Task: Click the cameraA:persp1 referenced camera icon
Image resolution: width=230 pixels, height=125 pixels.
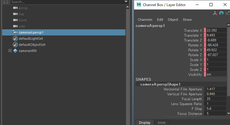Action: pyautogui.click(x=15, y=32)
